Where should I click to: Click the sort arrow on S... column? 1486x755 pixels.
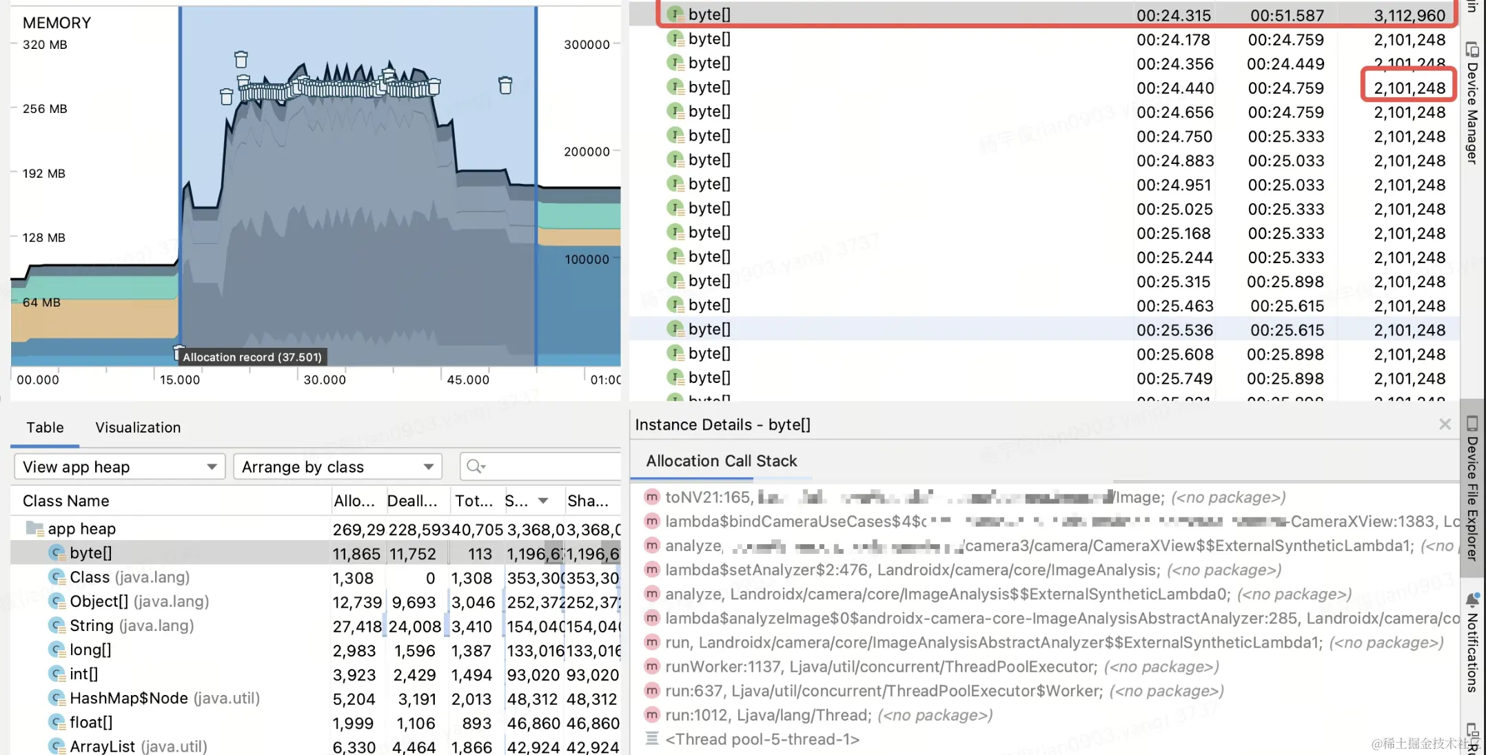coord(543,501)
